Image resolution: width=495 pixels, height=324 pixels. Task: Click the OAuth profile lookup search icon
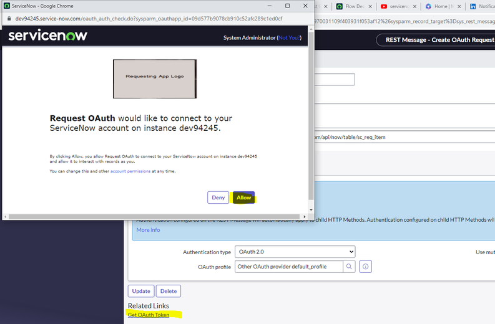(x=349, y=267)
